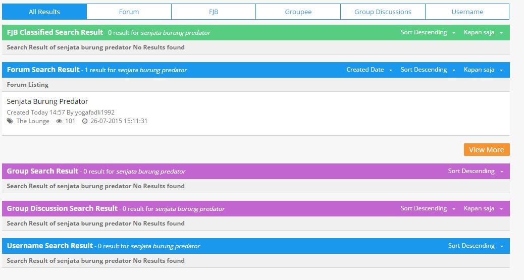
Task: Click the Username Search Result heading
Action: pos(50,246)
